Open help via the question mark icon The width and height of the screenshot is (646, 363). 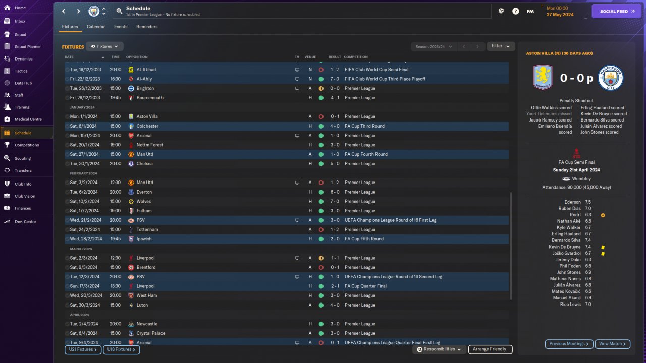(x=515, y=11)
